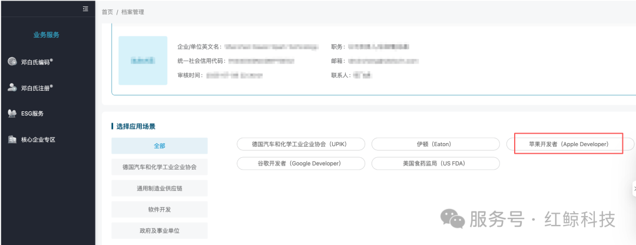Screen dimensions: 636x245
Task: Click the 业务服务 sidebar heading
Action: pyautogui.click(x=47, y=35)
